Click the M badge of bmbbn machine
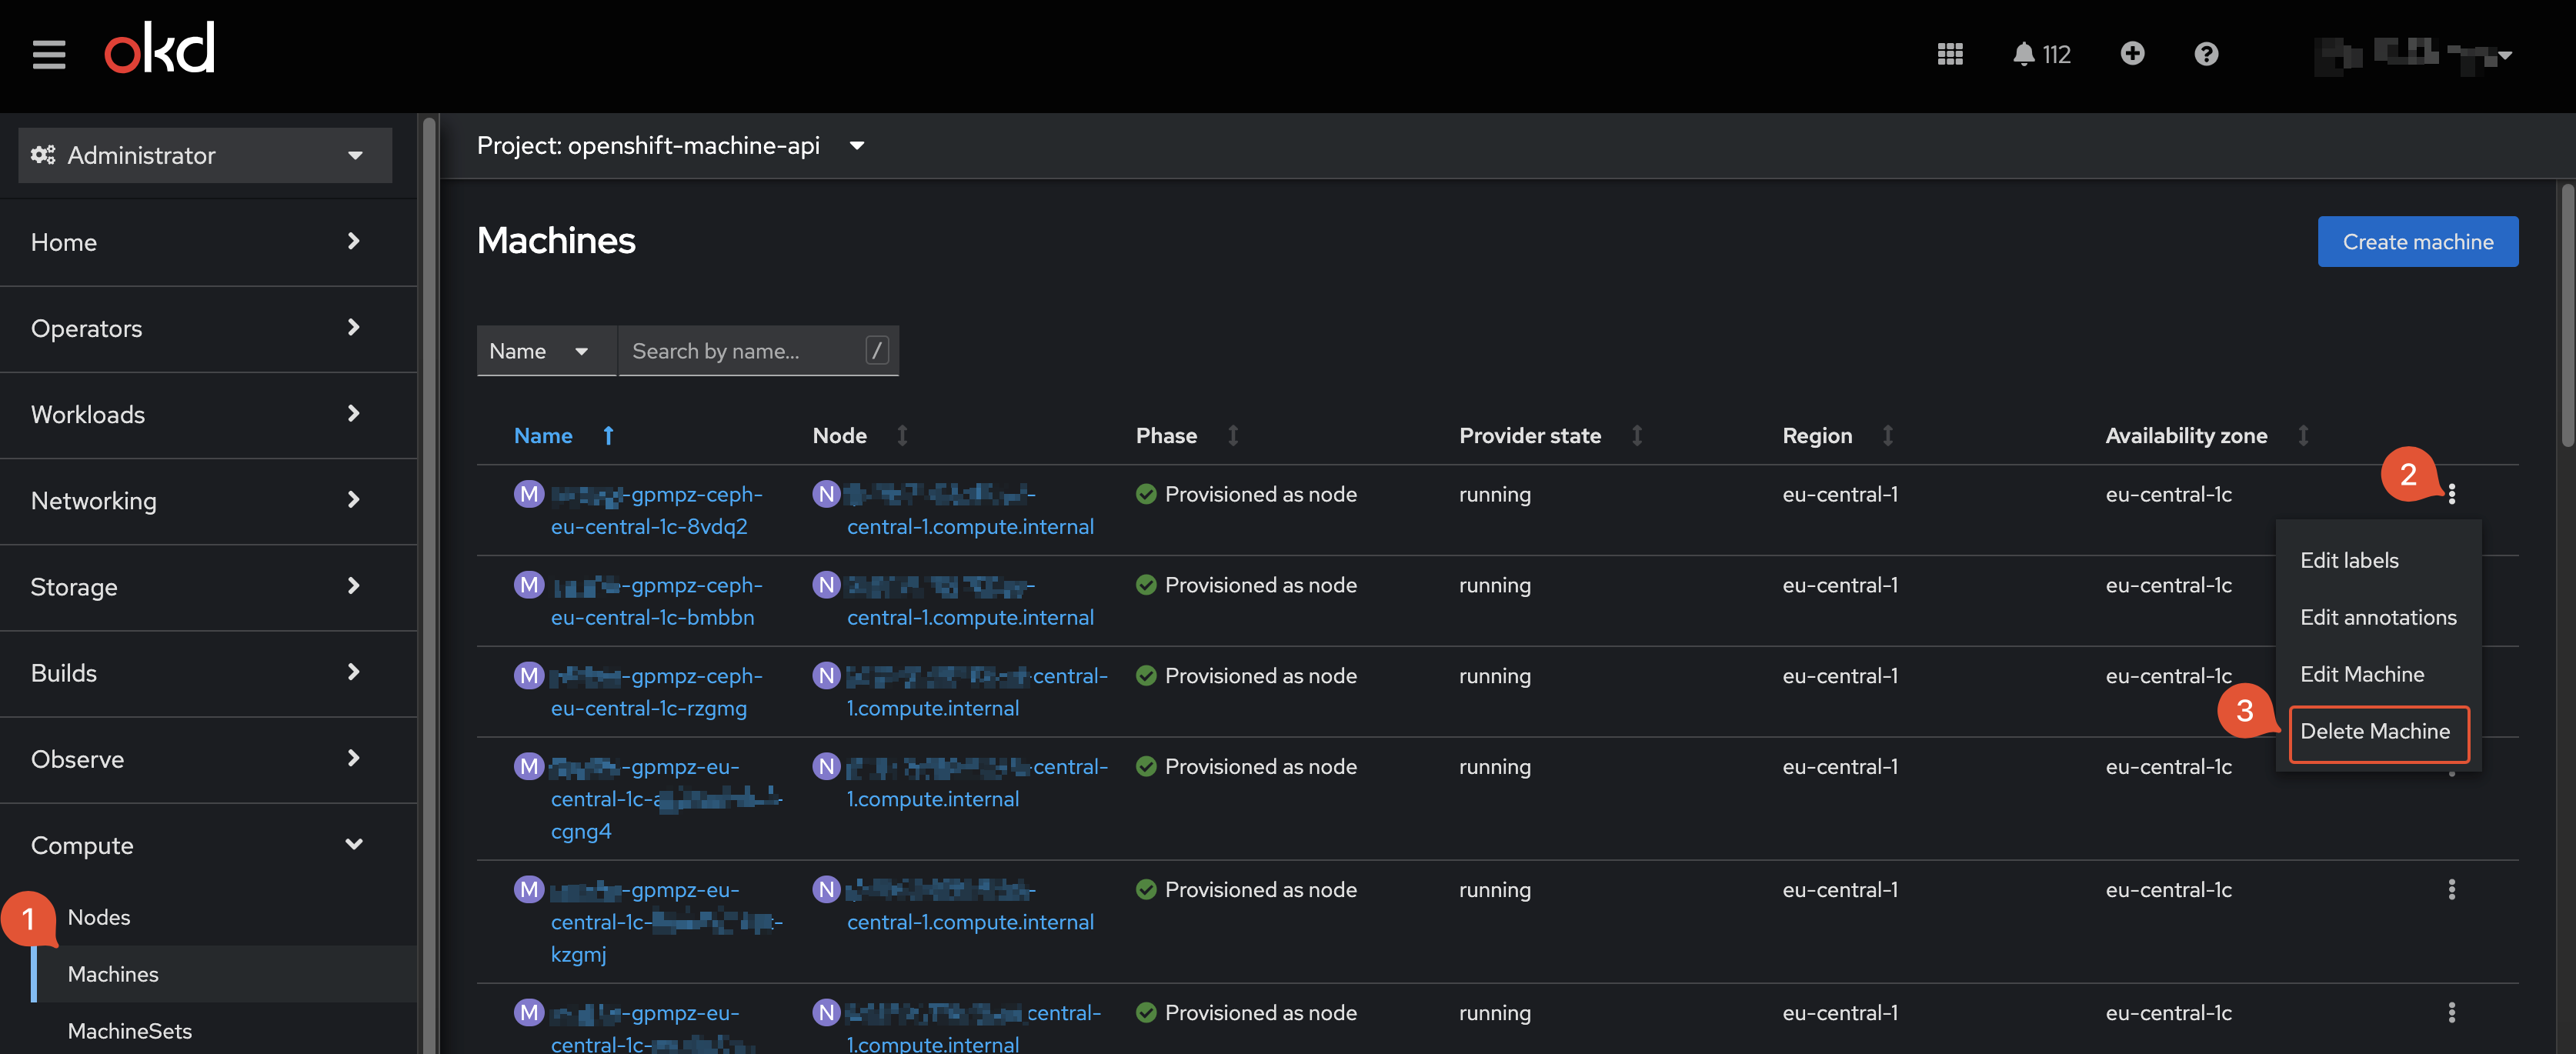This screenshot has width=2576, height=1054. point(529,585)
